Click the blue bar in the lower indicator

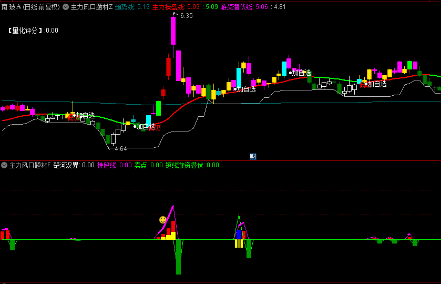pos(239,235)
